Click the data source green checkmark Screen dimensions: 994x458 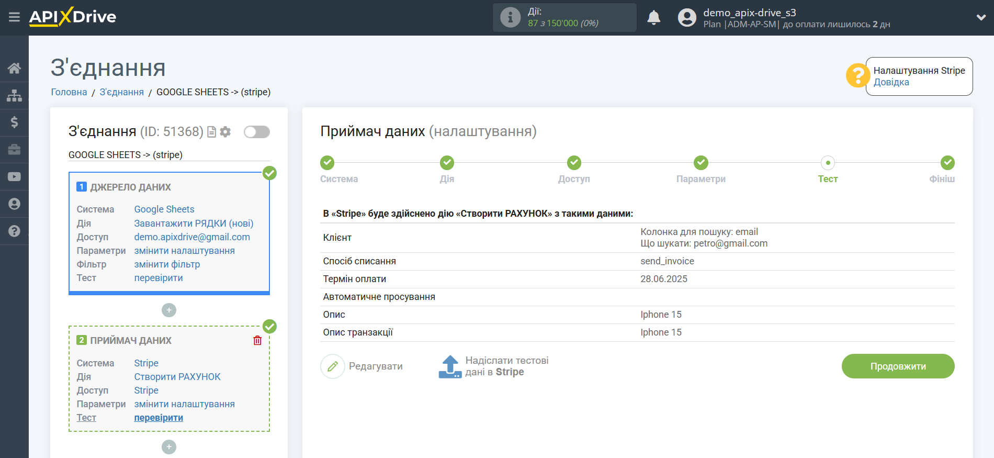269,173
